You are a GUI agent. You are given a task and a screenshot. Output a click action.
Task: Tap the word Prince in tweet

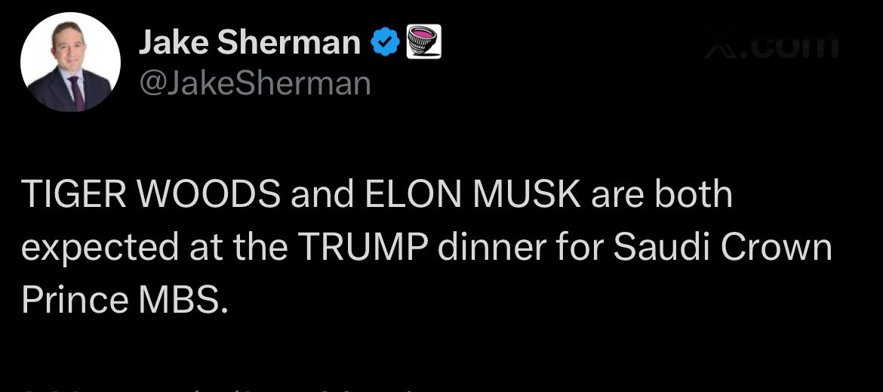point(75,300)
